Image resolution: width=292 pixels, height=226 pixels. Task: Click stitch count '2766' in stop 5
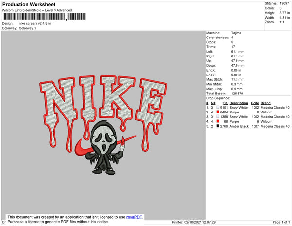coord(224,126)
